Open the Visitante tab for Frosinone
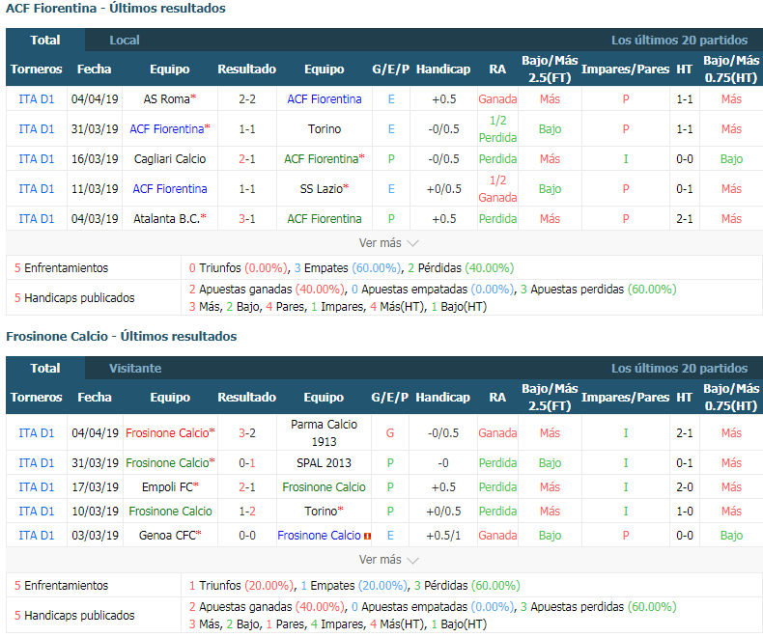The height and width of the screenshot is (637, 763). [x=135, y=368]
